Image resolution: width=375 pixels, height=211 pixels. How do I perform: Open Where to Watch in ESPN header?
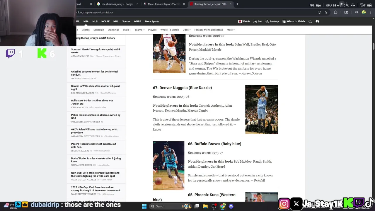[x=294, y=21]
